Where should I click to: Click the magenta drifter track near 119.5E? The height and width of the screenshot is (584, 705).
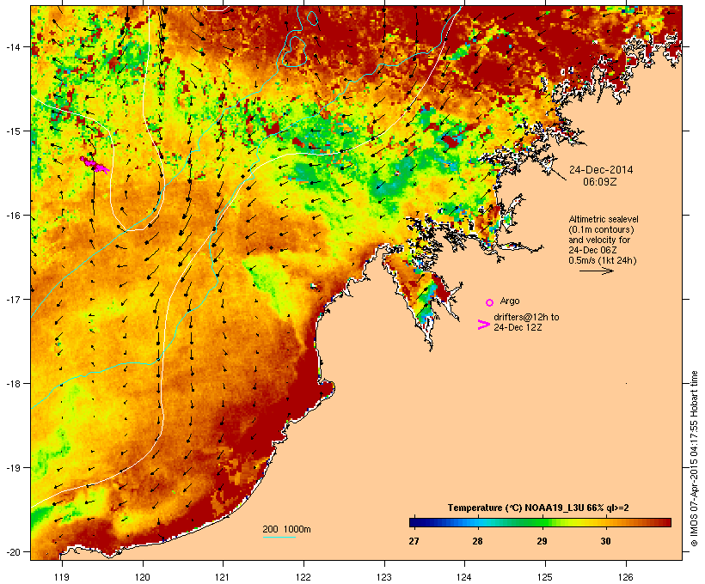point(95,164)
